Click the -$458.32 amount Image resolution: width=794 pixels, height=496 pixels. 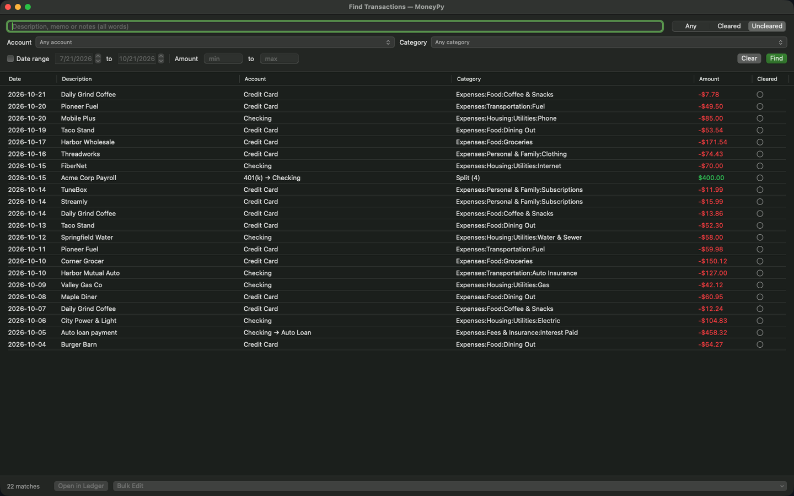pyautogui.click(x=712, y=333)
